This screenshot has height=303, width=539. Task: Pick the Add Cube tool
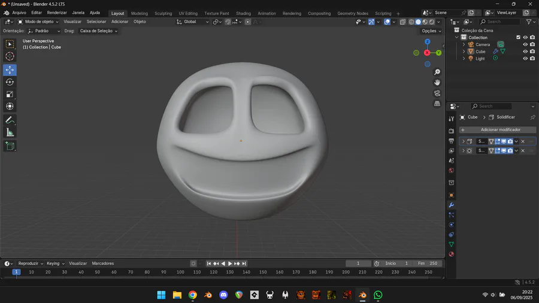click(x=10, y=146)
